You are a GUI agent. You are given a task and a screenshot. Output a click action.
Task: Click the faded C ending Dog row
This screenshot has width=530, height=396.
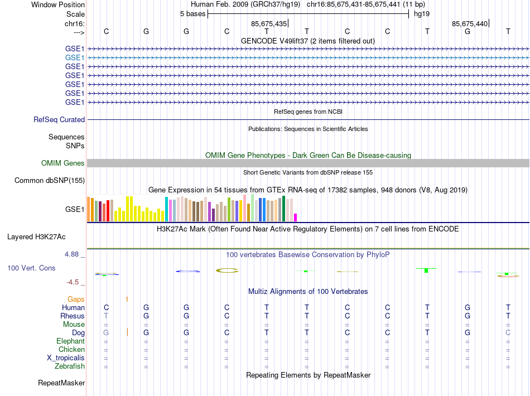[508, 332]
